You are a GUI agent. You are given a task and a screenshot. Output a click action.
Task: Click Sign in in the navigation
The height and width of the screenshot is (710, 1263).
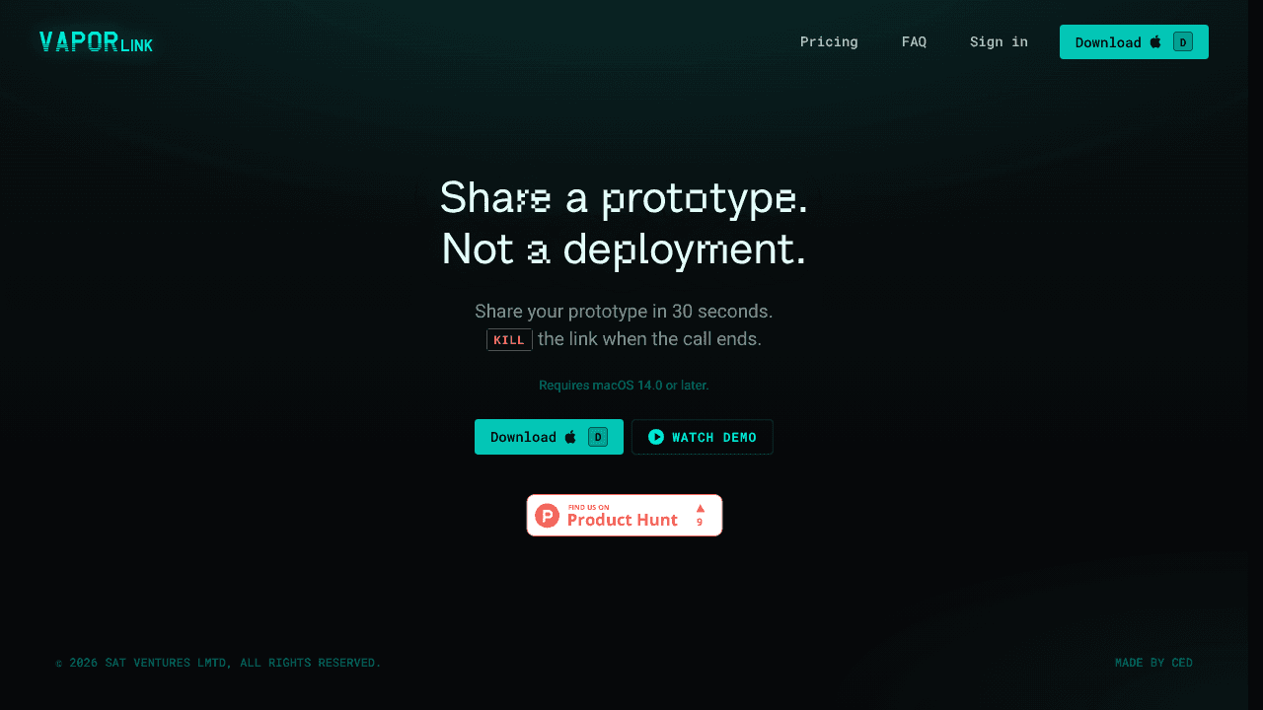tap(999, 41)
